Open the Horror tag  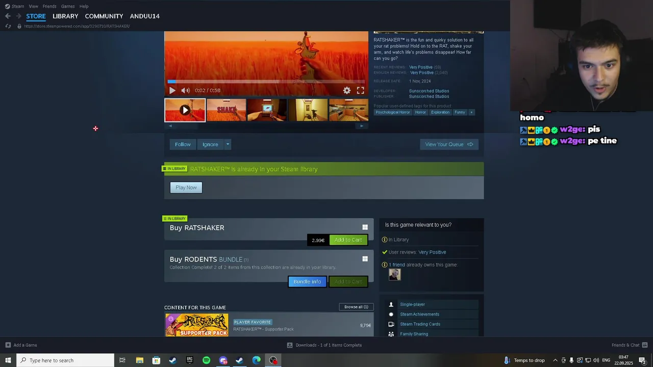pyautogui.click(x=420, y=112)
